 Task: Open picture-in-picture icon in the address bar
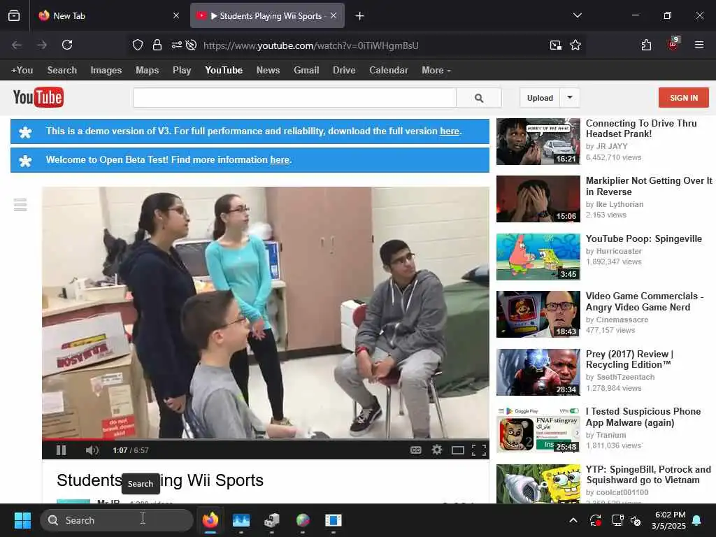556,45
